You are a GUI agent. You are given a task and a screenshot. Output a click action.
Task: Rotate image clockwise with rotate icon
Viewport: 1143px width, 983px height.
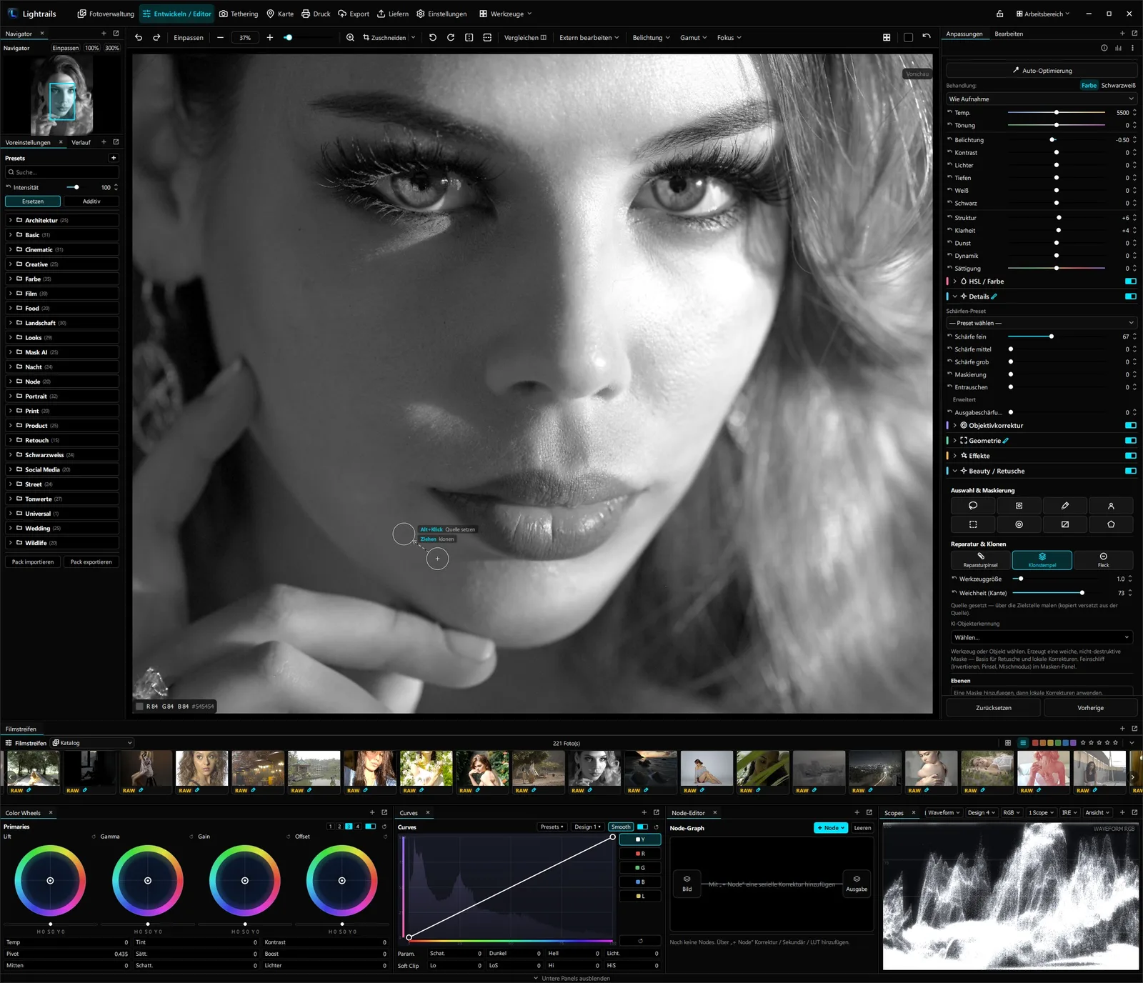[451, 37]
